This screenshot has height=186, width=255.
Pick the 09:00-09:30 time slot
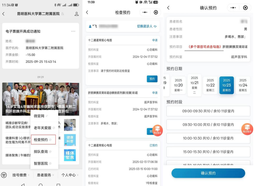[x=208, y=111]
